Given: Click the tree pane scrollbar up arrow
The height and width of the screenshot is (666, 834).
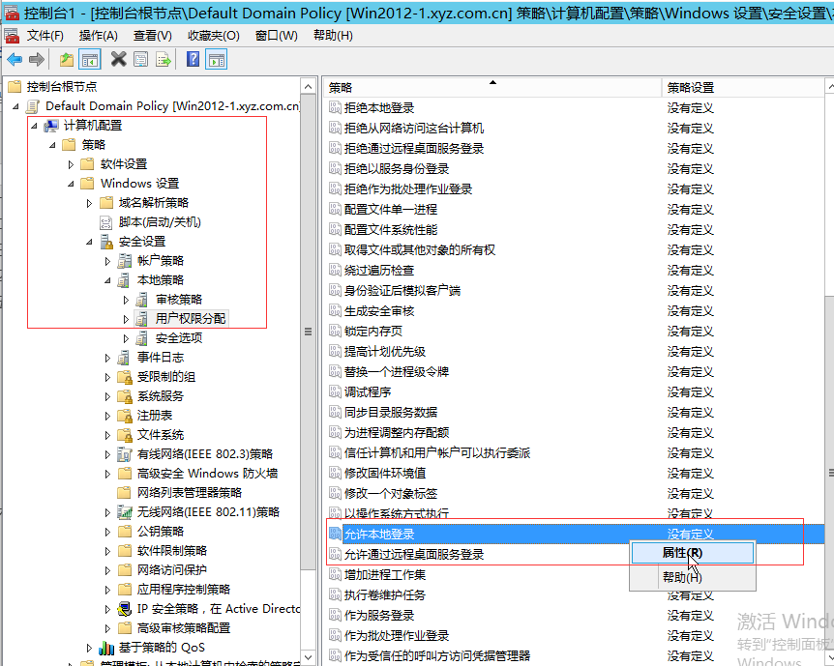Looking at the screenshot, I should point(308,86).
